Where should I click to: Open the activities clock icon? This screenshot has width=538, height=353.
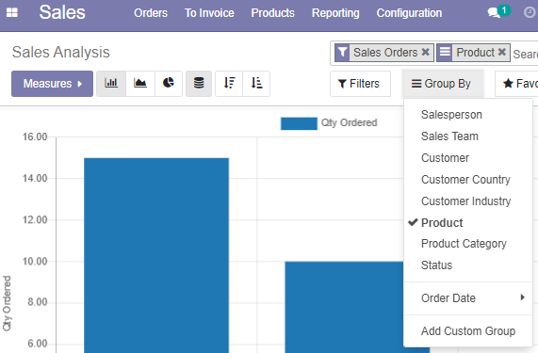(x=530, y=12)
